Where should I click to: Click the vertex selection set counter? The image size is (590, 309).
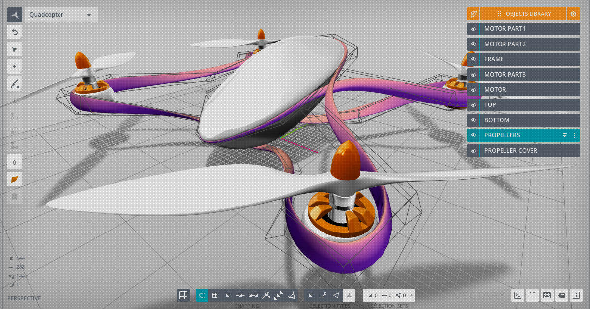pos(373,295)
